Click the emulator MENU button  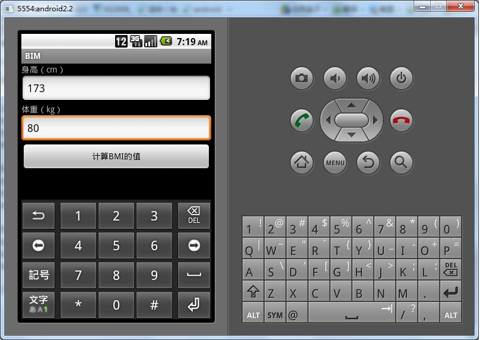point(335,162)
